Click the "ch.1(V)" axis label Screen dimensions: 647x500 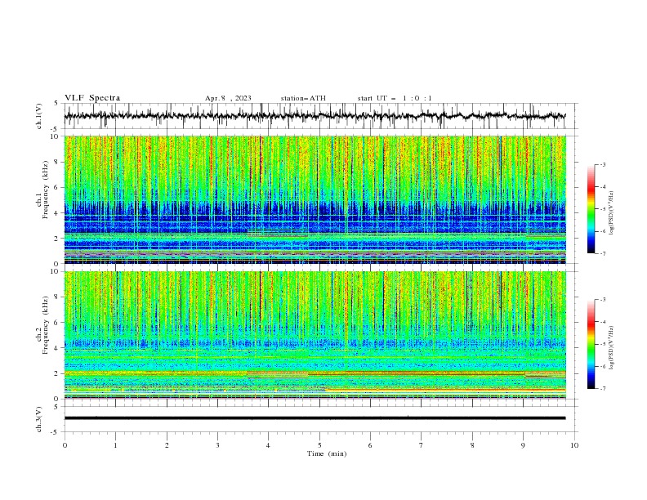click(x=39, y=116)
